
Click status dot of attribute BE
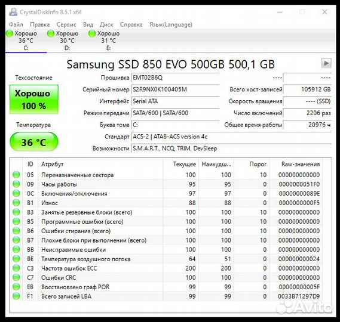tap(16, 259)
